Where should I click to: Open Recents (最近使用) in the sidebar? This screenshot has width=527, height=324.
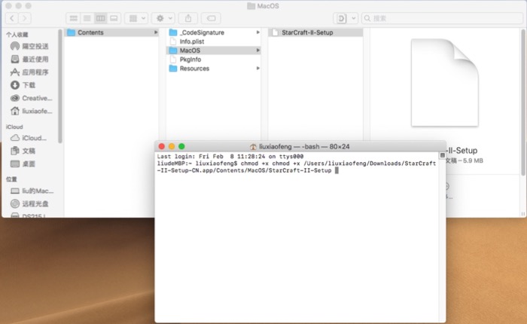[29, 60]
